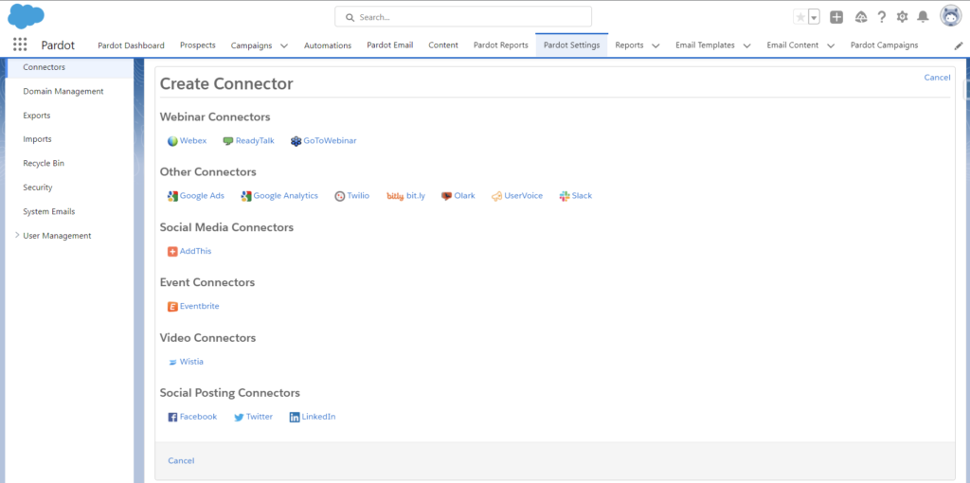Click the Google Analytics icon
The width and height of the screenshot is (970, 483).
pos(246,196)
